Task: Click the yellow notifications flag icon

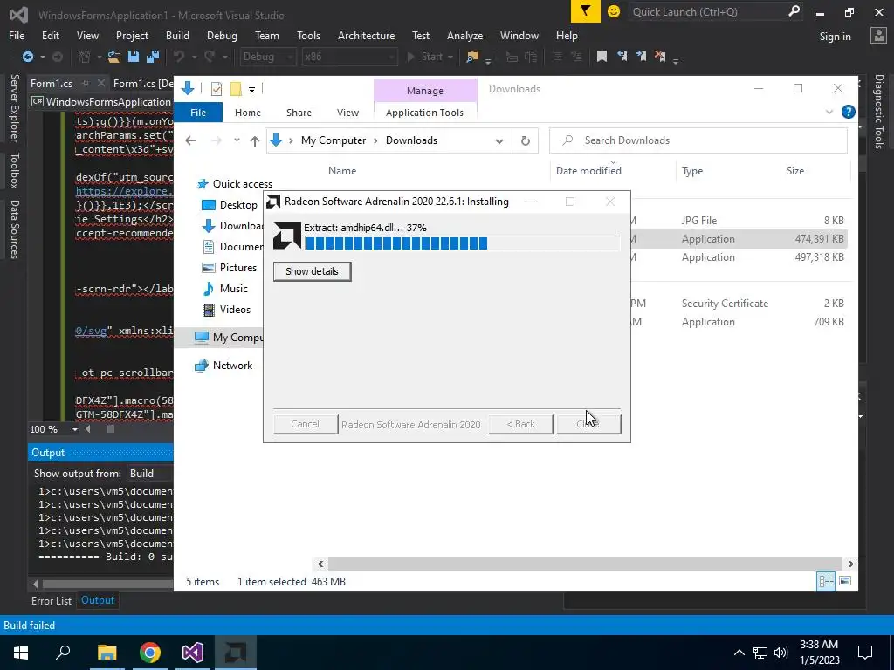Action: point(586,11)
